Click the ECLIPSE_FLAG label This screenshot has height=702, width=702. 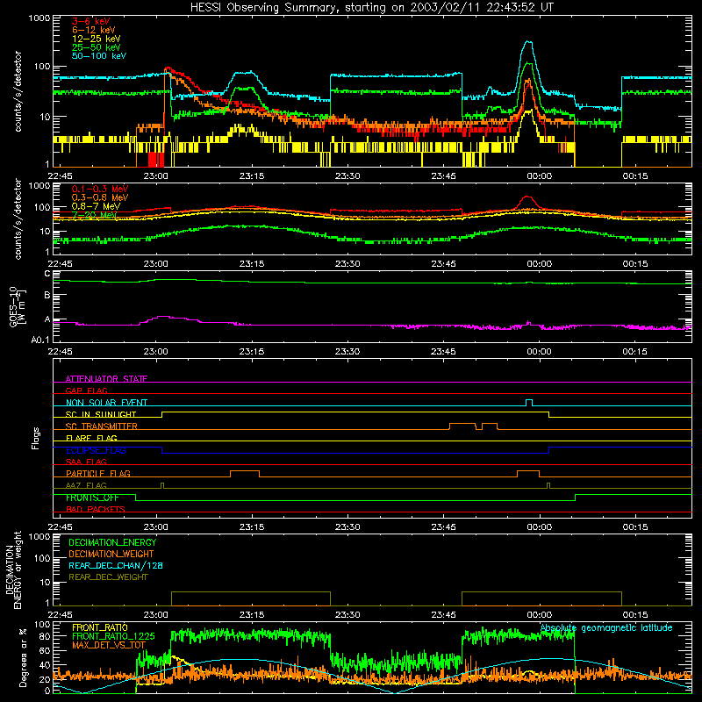(x=96, y=450)
